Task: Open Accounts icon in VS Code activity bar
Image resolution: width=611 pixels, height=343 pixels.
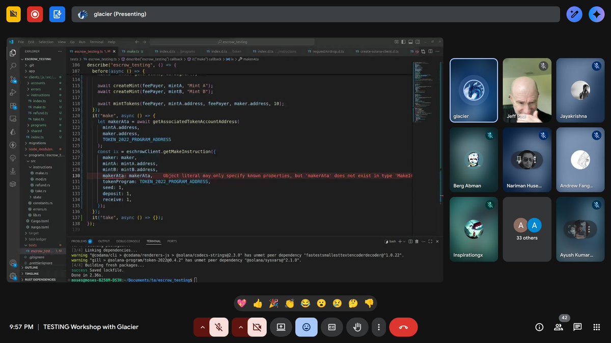Action: 13,263
